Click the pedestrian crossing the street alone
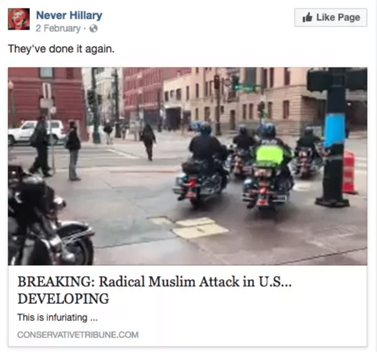 click(x=148, y=142)
